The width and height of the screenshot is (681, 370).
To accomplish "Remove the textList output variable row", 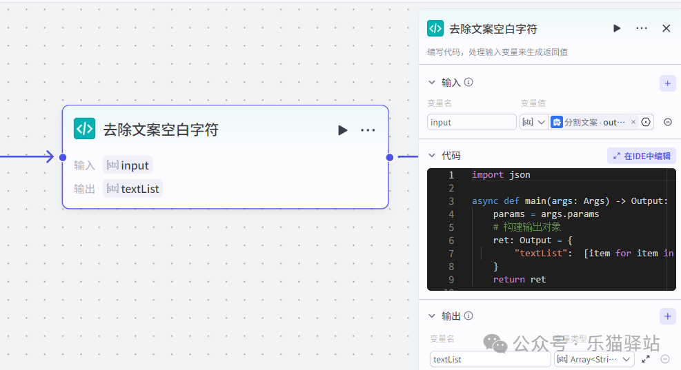I will (665, 359).
